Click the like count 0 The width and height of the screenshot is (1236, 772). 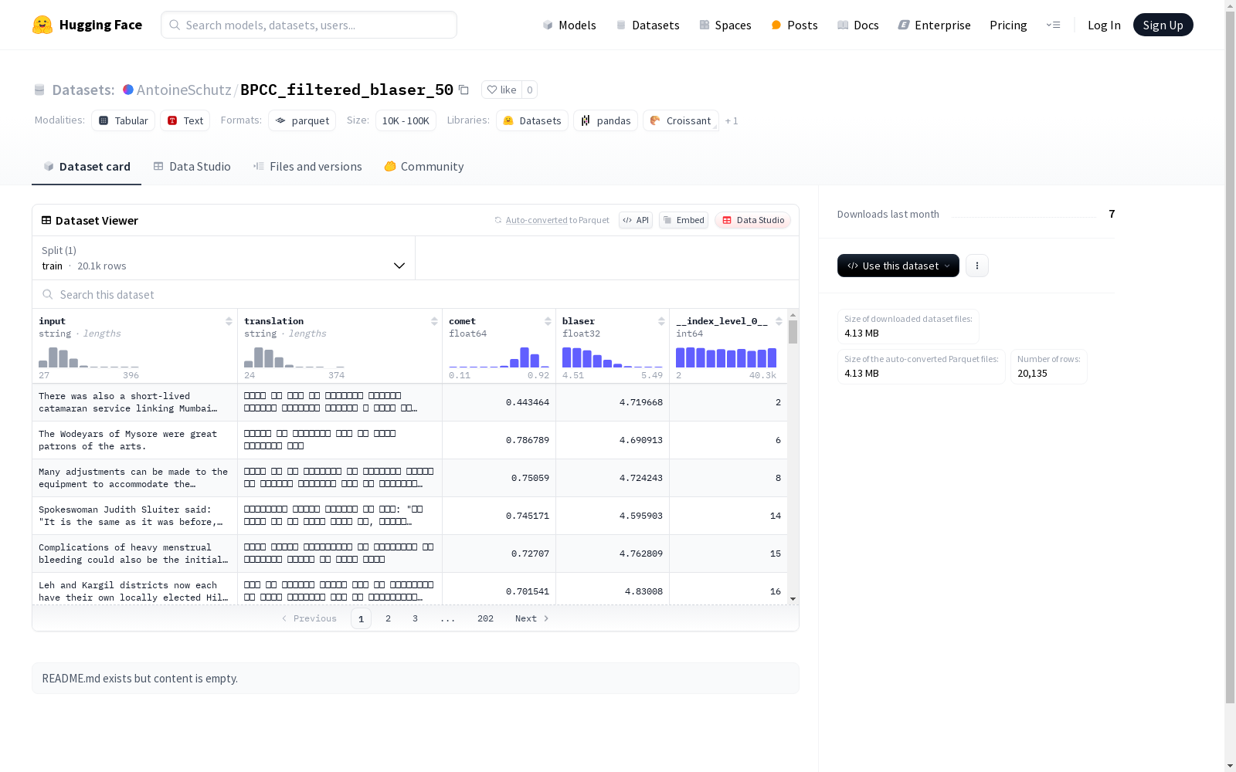[x=529, y=90]
